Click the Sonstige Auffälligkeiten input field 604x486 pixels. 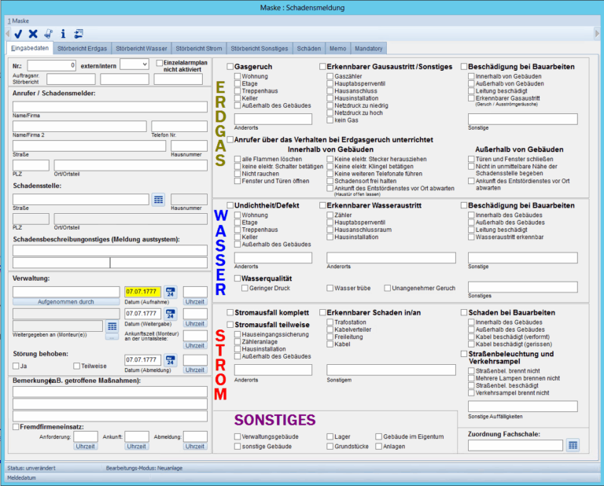(x=523, y=407)
